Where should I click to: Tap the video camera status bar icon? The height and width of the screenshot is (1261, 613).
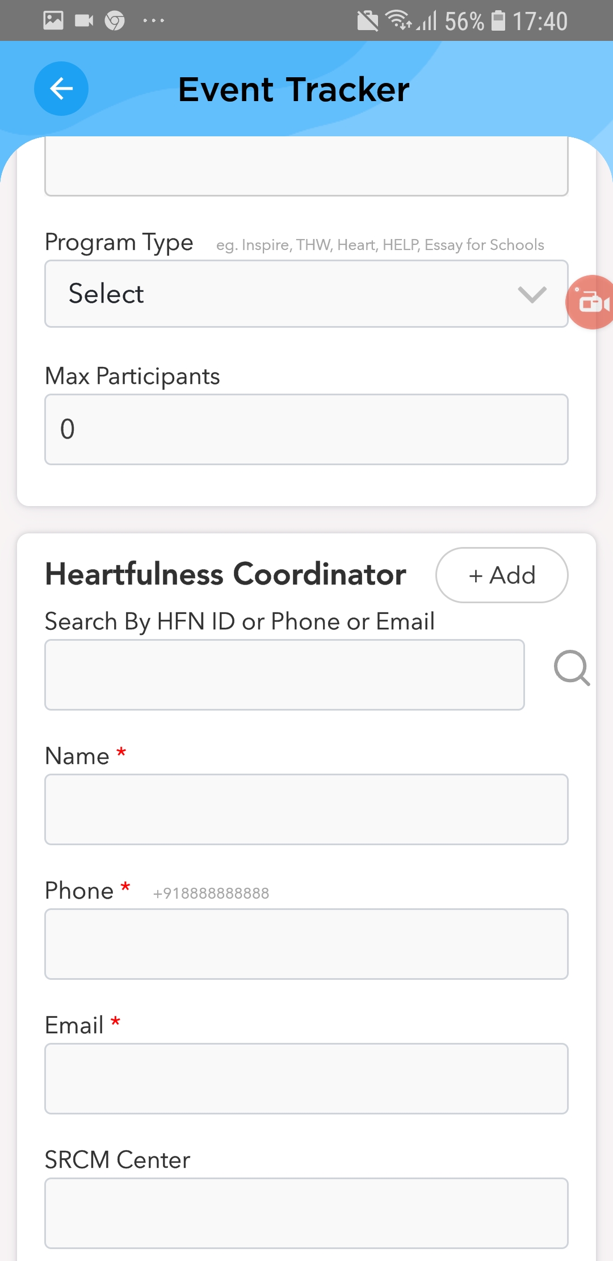(x=84, y=21)
